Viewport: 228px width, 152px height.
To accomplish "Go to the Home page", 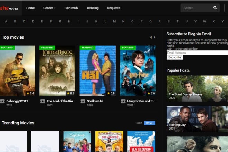I will tap(30, 8).
